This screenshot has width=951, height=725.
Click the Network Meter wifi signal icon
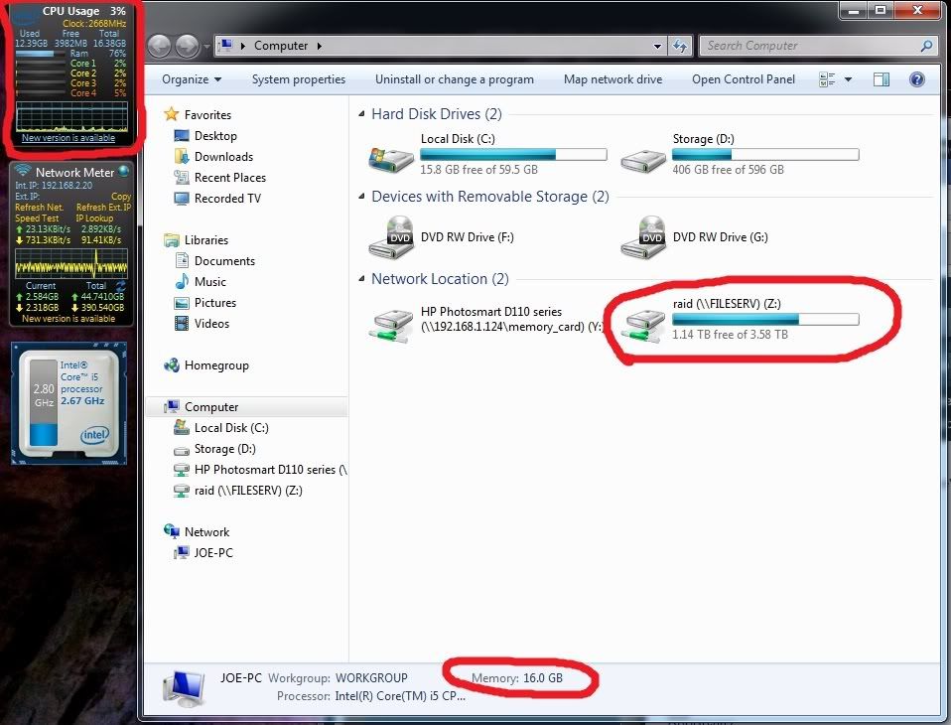(x=23, y=171)
